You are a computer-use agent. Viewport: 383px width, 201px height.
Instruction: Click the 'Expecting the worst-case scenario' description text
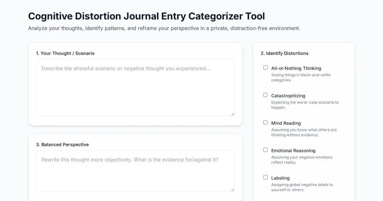coord(304,105)
